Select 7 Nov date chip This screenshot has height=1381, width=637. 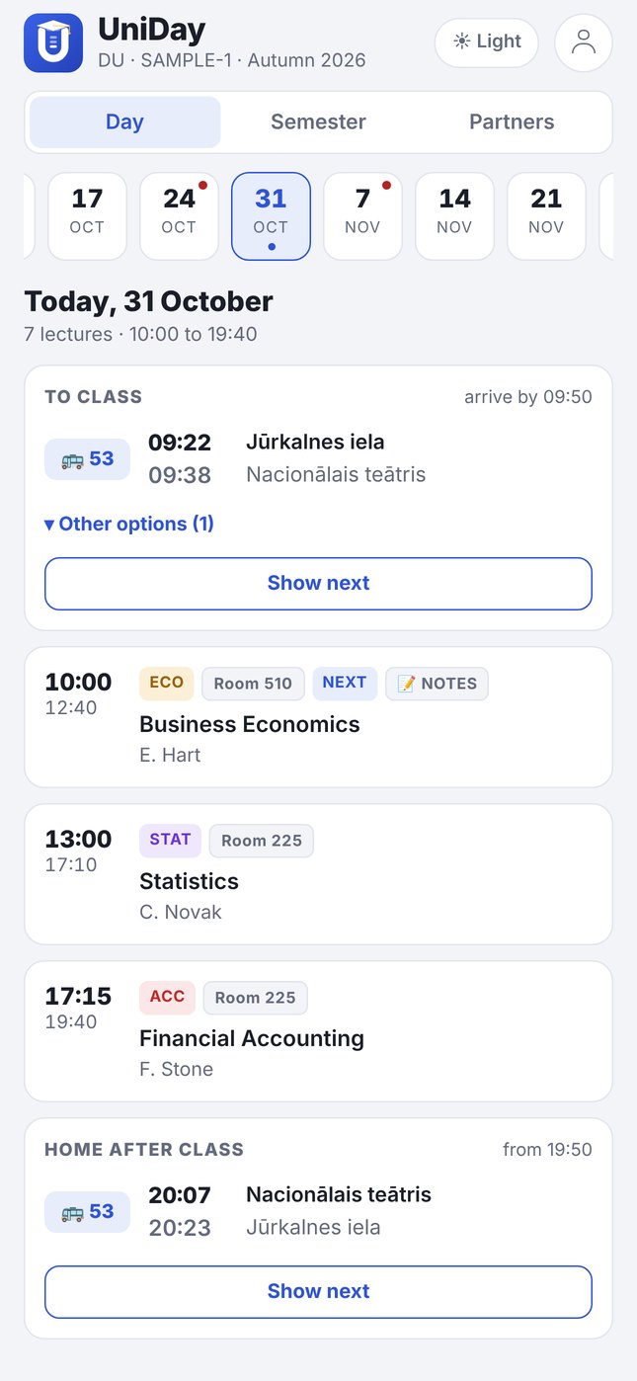coord(362,216)
